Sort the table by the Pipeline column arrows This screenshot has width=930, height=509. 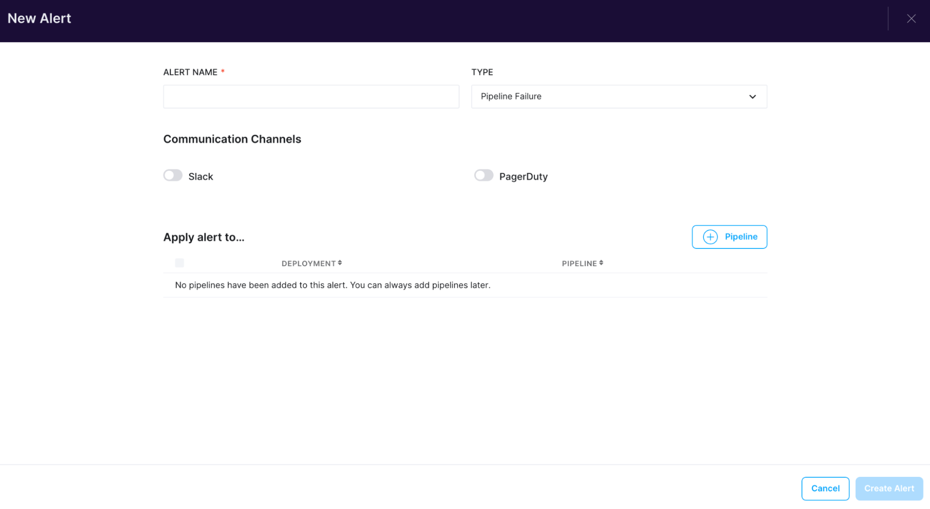tap(602, 263)
